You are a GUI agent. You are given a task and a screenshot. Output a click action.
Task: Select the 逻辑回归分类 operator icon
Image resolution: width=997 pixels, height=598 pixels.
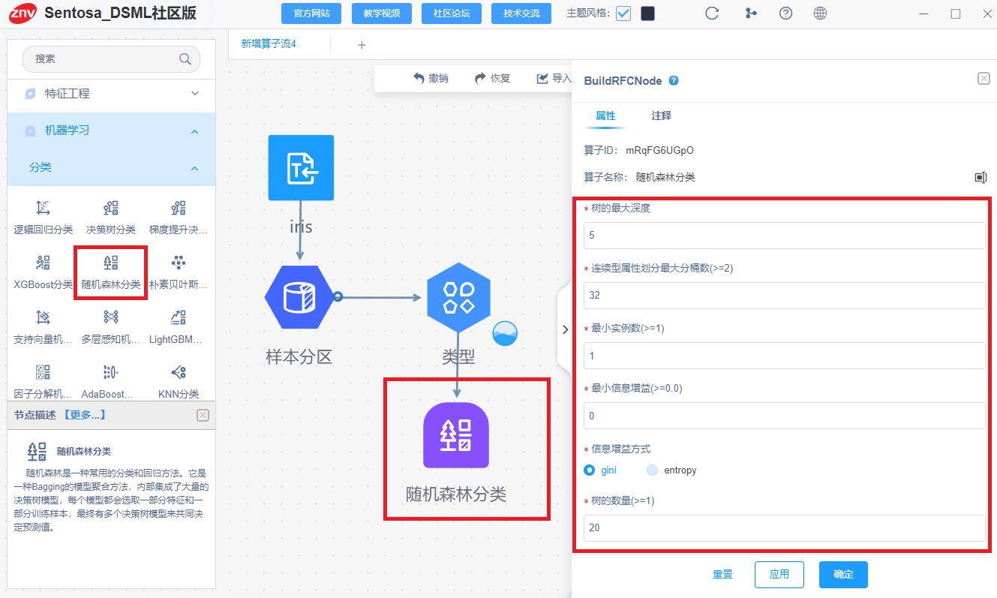(x=44, y=208)
